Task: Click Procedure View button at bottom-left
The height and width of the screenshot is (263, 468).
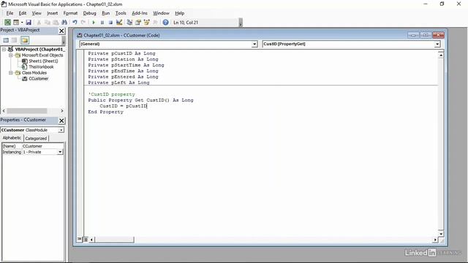Action: (x=80, y=239)
